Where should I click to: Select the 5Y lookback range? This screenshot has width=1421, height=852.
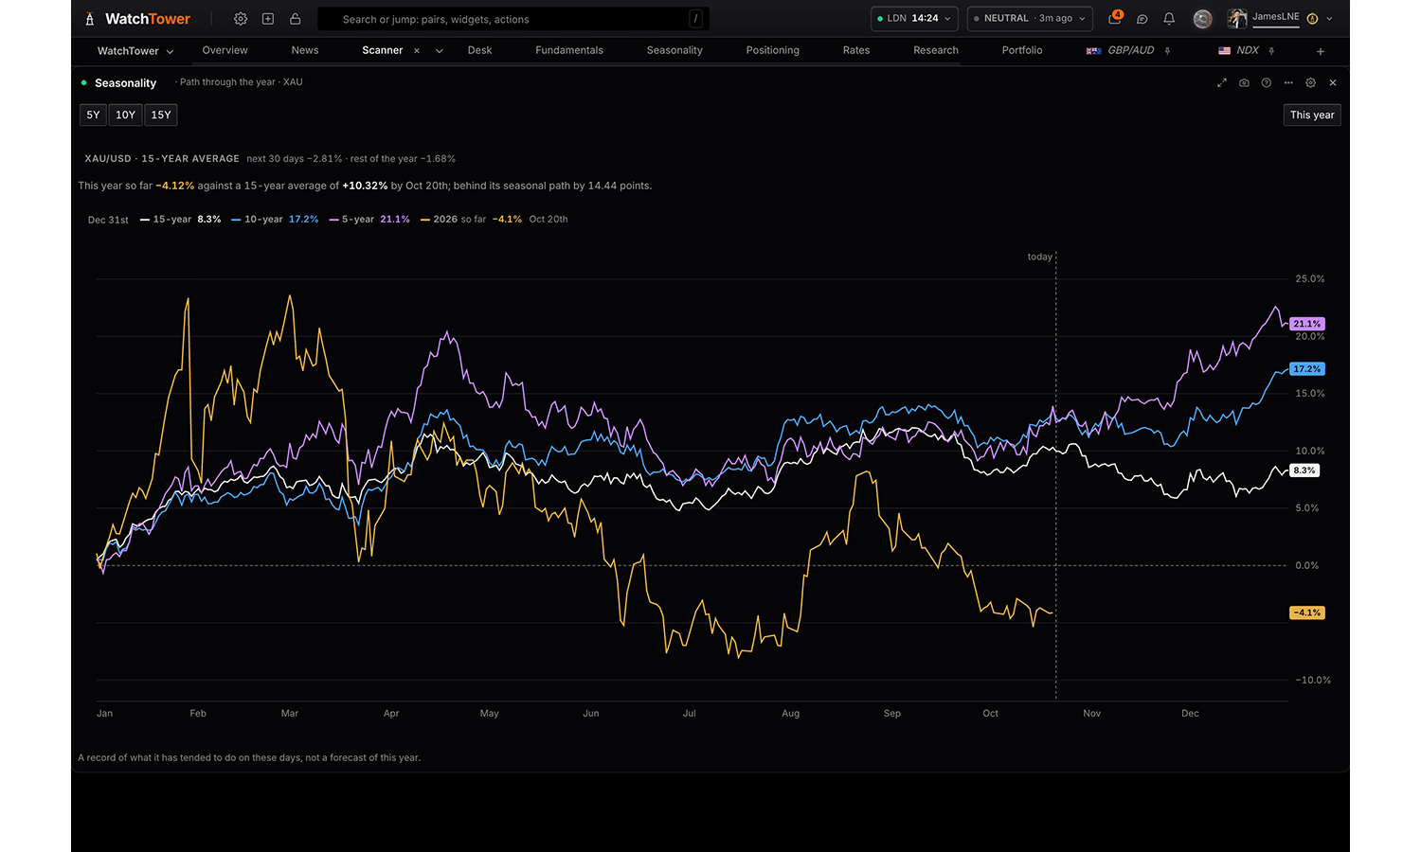pyautogui.click(x=93, y=115)
